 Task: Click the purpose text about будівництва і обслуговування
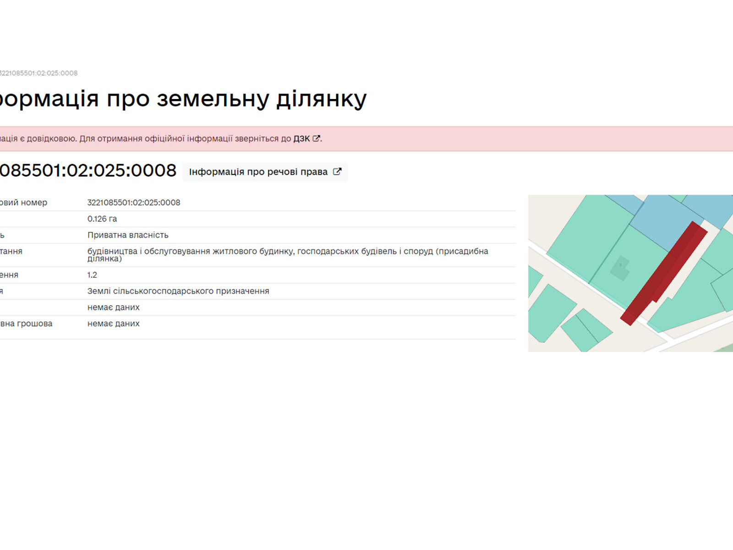point(288,252)
